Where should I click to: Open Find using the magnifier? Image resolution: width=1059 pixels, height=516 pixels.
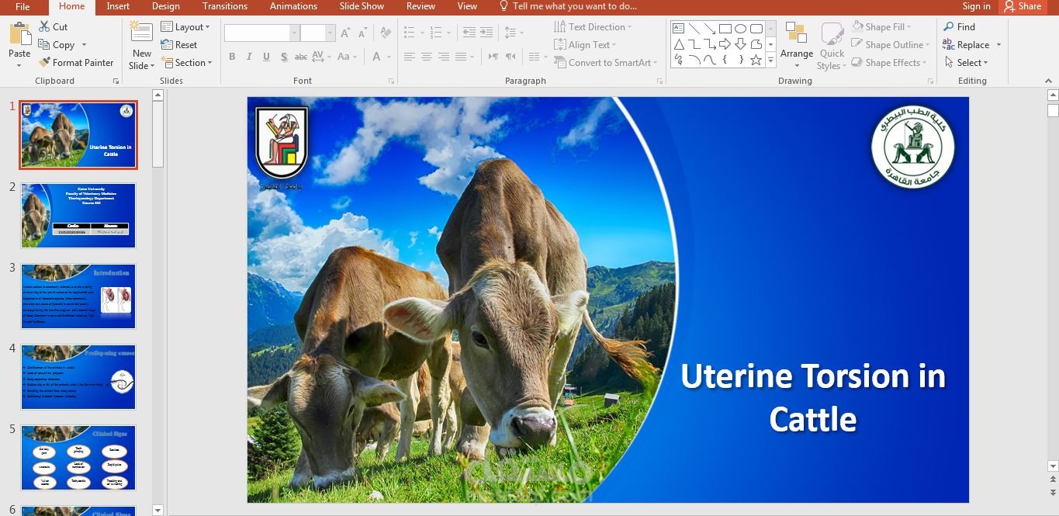(959, 26)
